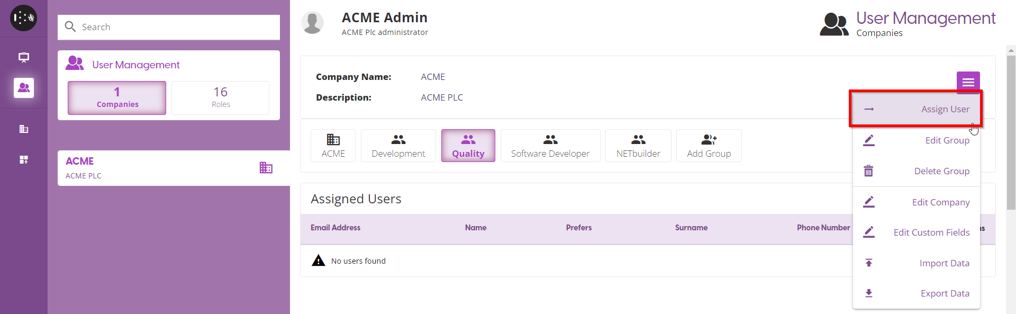Select Delete Group menu entry
This screenshot has height=314, width=1016.
[916, 171]
